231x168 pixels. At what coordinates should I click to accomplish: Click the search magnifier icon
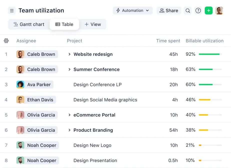pyautogui.click(x=188, y=11)
